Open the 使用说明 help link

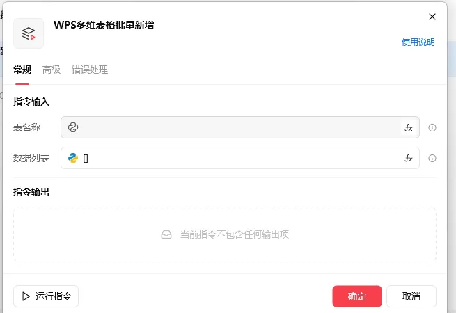click(x=418, y=42)
